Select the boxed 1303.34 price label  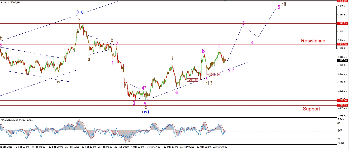click(x=214, y=74)
